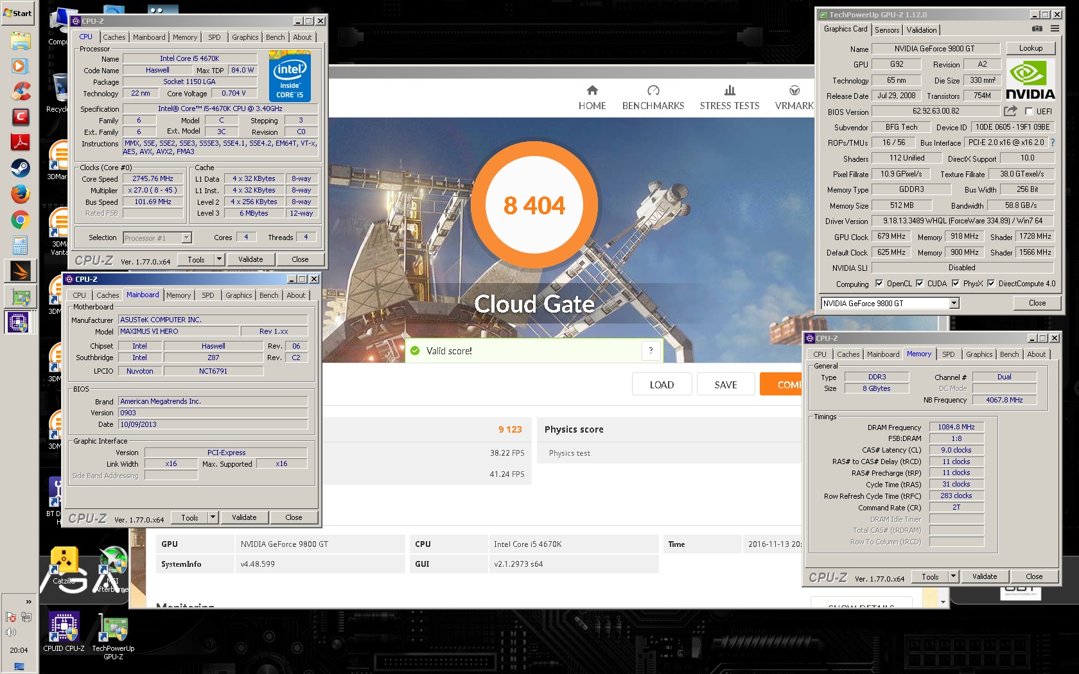Switch to 3DMark taskbar button
1079x674 pixels.
coord(20,272)
